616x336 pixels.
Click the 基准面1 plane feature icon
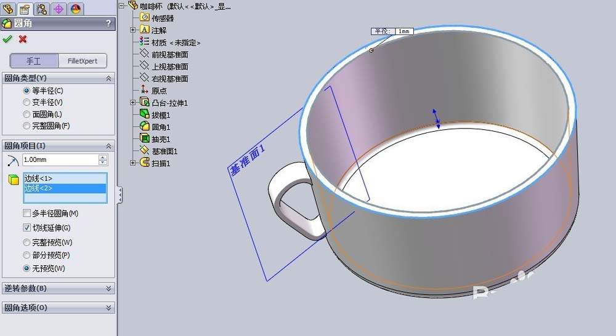tap(145, 150)
